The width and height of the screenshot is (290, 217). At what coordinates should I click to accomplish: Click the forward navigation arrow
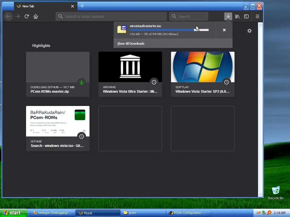pyautogui.click(x=18, y=17)
